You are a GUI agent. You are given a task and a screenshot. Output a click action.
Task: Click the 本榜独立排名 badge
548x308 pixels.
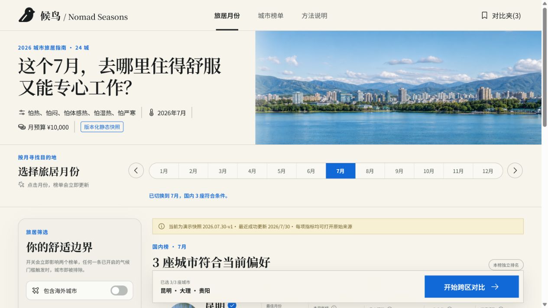[x=506, y=265]
